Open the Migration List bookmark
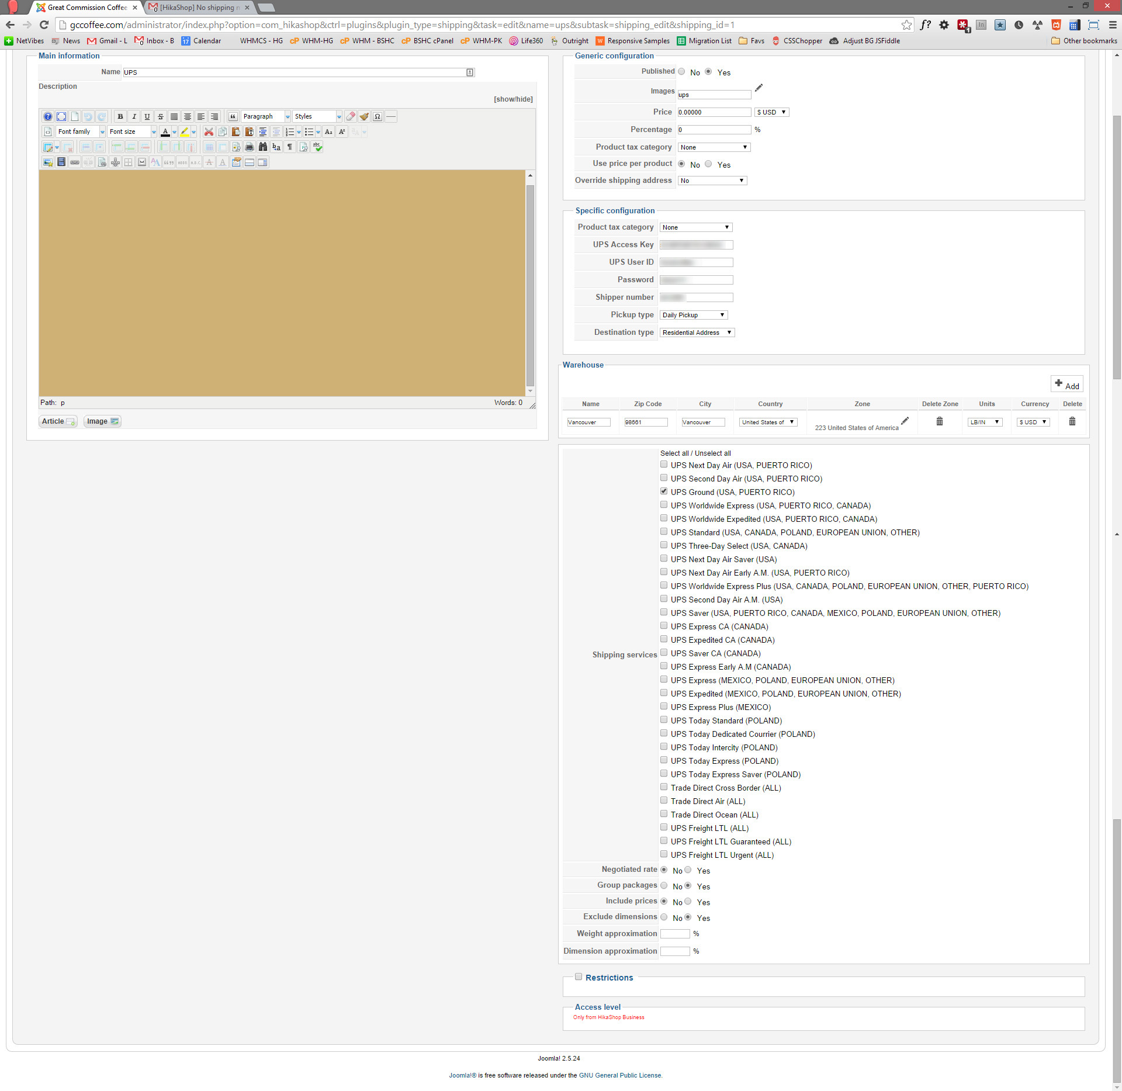This screenshot has width=1122, height=1091. (x=704, y=41)
